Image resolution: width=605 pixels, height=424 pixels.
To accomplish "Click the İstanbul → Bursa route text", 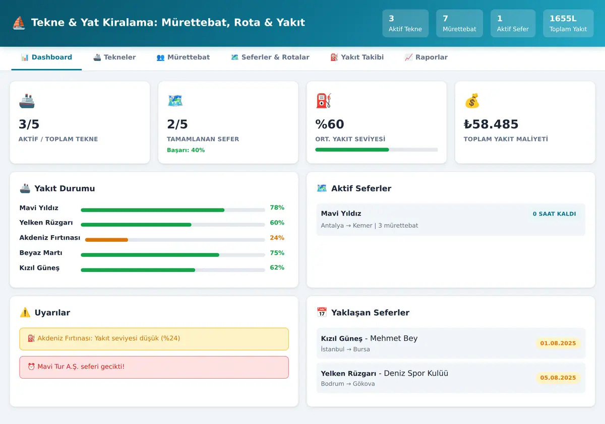I will coord(345,349).
